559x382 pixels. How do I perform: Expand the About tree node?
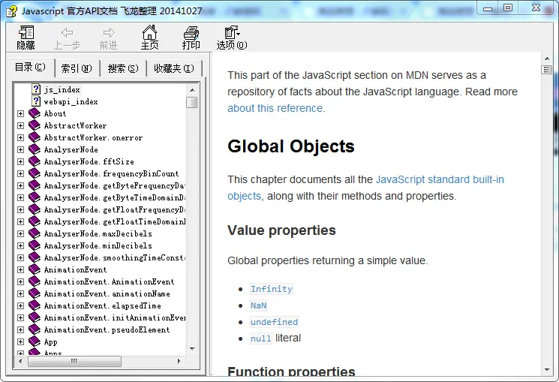click(x=21, y=113)
